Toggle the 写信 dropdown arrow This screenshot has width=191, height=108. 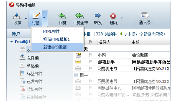pos(45,18)
